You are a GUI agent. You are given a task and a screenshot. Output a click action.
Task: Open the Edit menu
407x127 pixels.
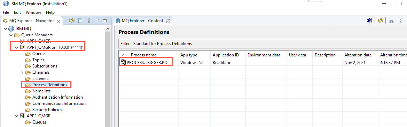[17, 12]
